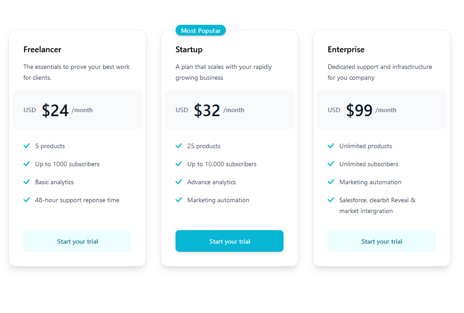Click the checkmark beside 48-hour support reponse time
464x313 pixels.
click(x=27, y=200)
